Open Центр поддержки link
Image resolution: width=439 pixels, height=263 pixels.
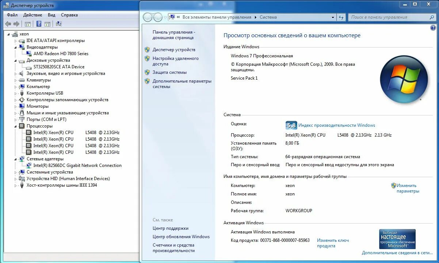click(171, 228)
